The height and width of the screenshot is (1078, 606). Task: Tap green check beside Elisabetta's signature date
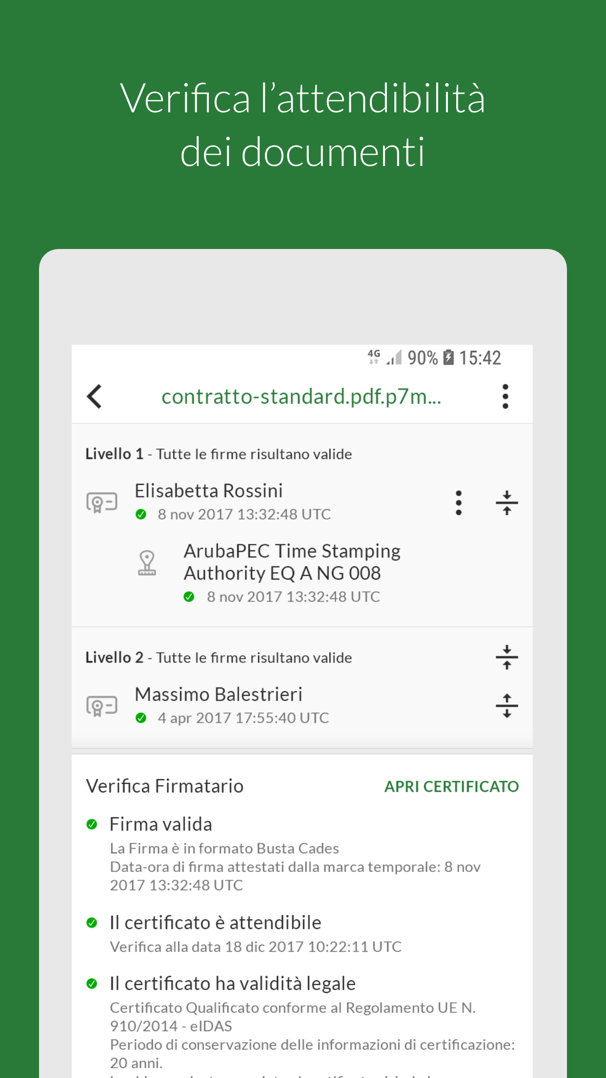[141, 514]
